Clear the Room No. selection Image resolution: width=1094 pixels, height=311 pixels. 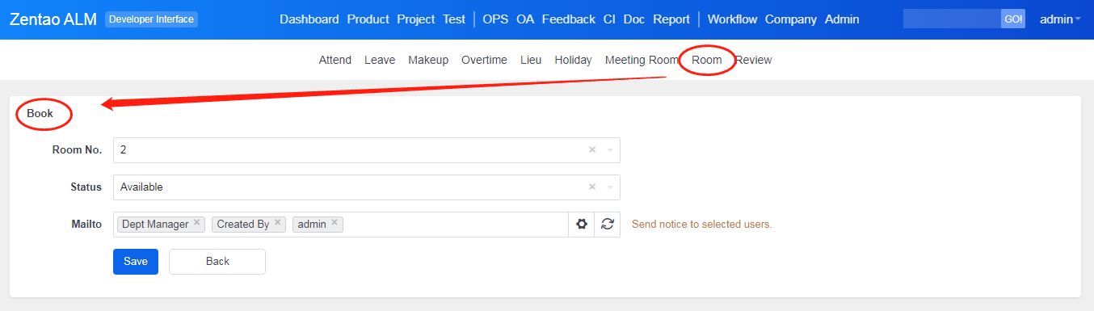pyautogui.click(x=591, y=150)
